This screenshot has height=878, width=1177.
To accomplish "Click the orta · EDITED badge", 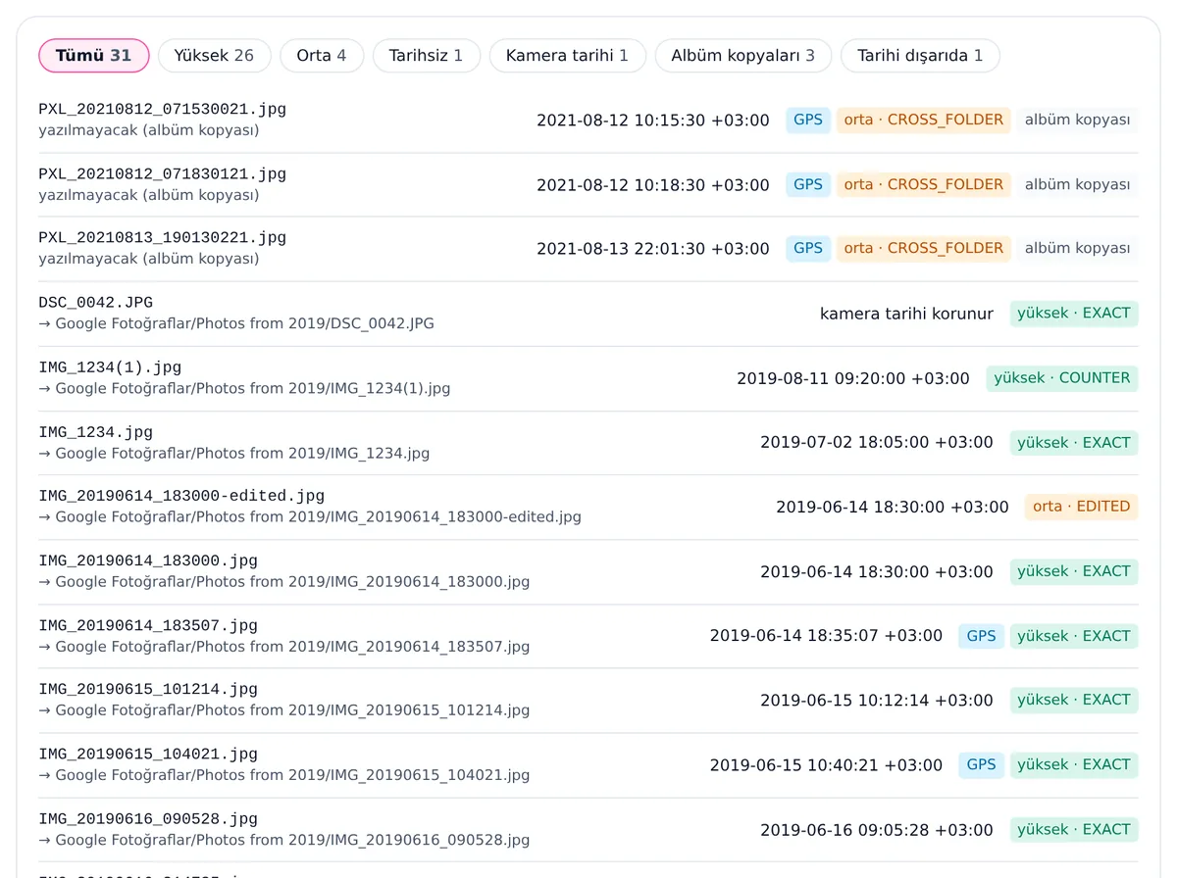I will point(1082,507).
